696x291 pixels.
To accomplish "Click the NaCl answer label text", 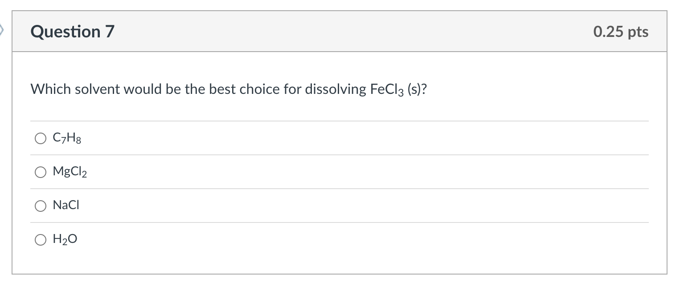I will [x=66, y=206].
